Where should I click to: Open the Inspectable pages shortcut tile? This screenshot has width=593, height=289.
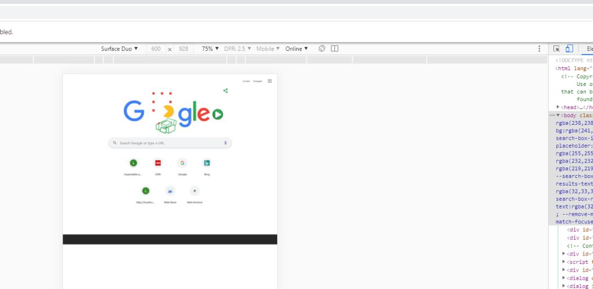tap(133, 166)
